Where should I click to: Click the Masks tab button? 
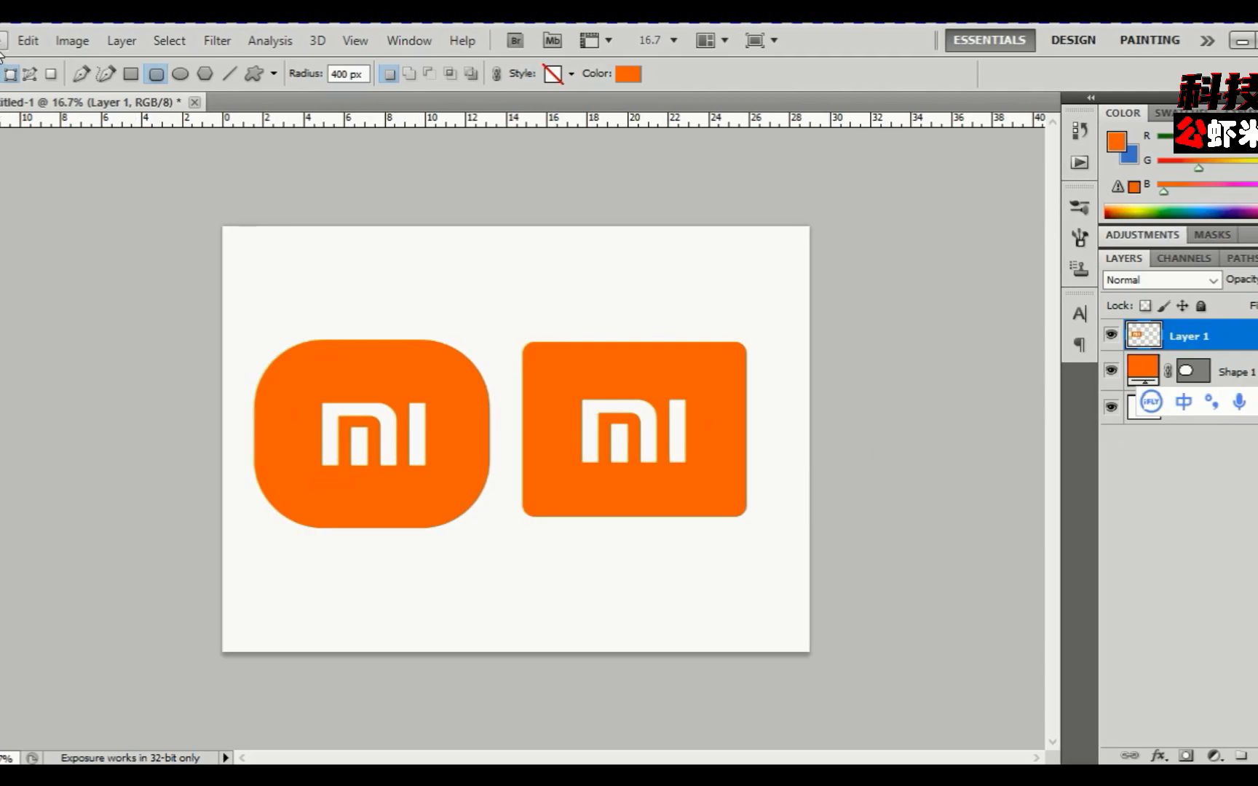pos(1211,234)
